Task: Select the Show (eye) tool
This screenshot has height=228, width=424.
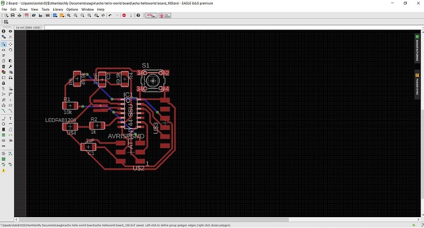Action: pos(10,32)
